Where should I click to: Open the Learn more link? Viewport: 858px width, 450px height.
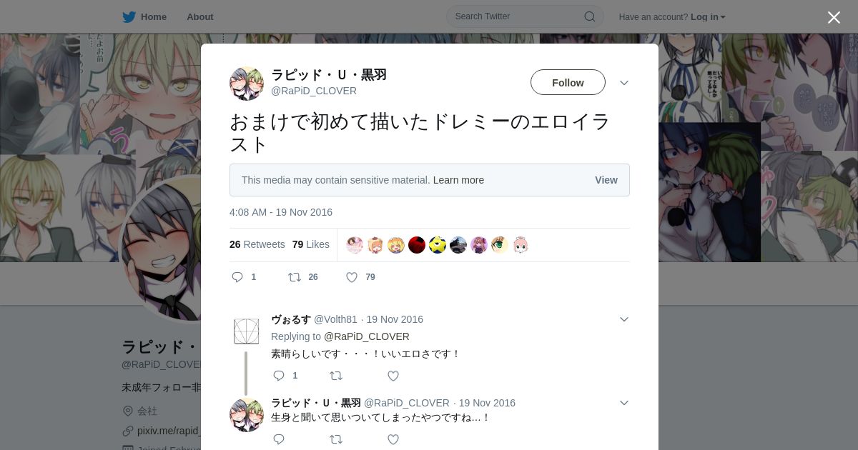coord(458,180)
